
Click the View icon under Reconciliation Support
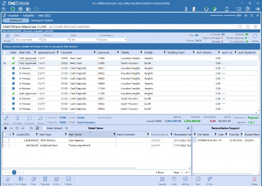tap(198, 179)
